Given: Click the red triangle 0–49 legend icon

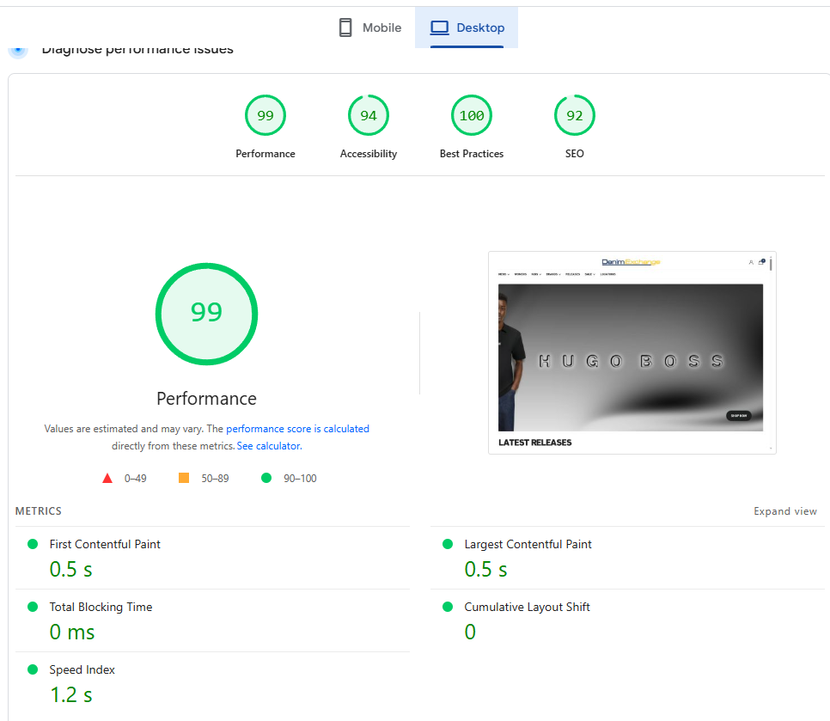Looking at the screenshot, I should 107,478.
